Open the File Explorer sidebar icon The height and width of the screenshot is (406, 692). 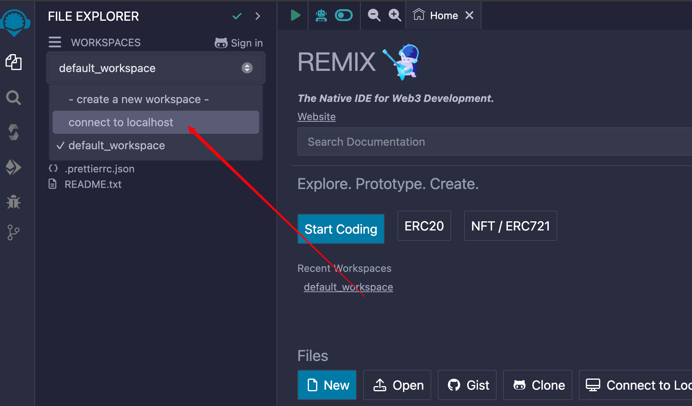pos(14,62)
